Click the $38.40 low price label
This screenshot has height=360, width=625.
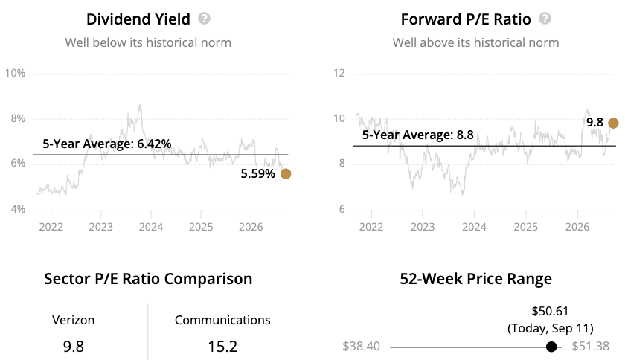click(x=361, y=346)
